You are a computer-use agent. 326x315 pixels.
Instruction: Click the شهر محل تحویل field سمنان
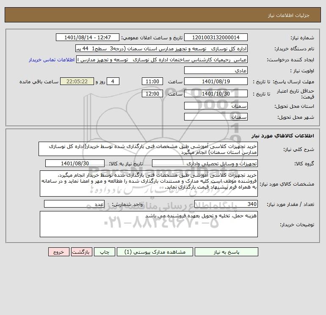[x=216, y=117]
